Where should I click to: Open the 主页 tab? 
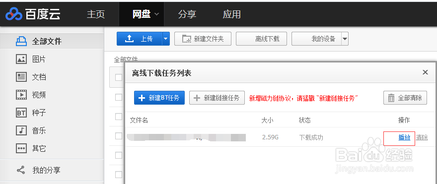tap(95, 14)
